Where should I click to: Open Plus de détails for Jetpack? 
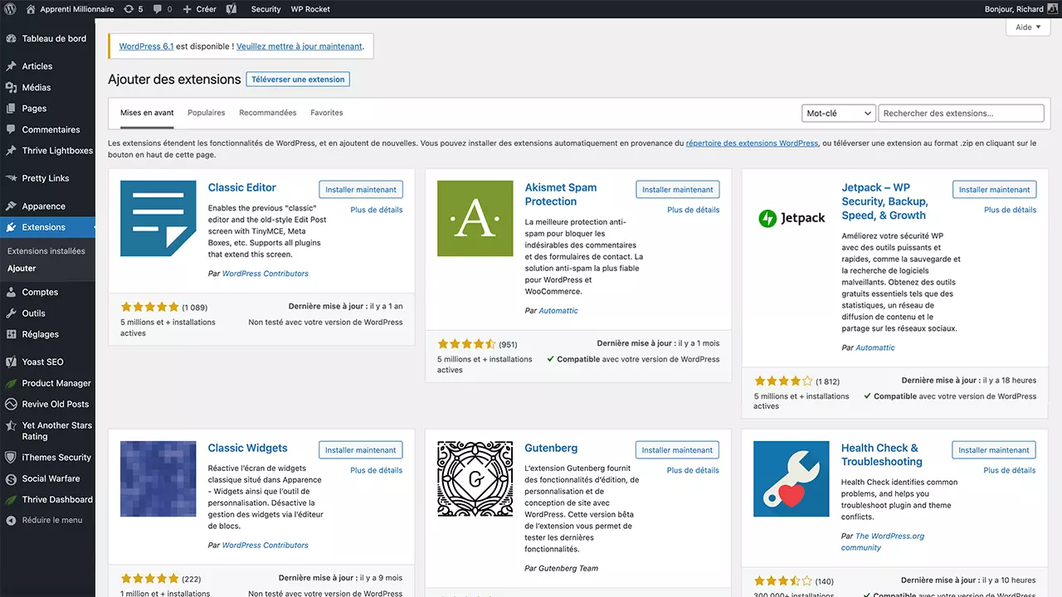pos(1011,210)
